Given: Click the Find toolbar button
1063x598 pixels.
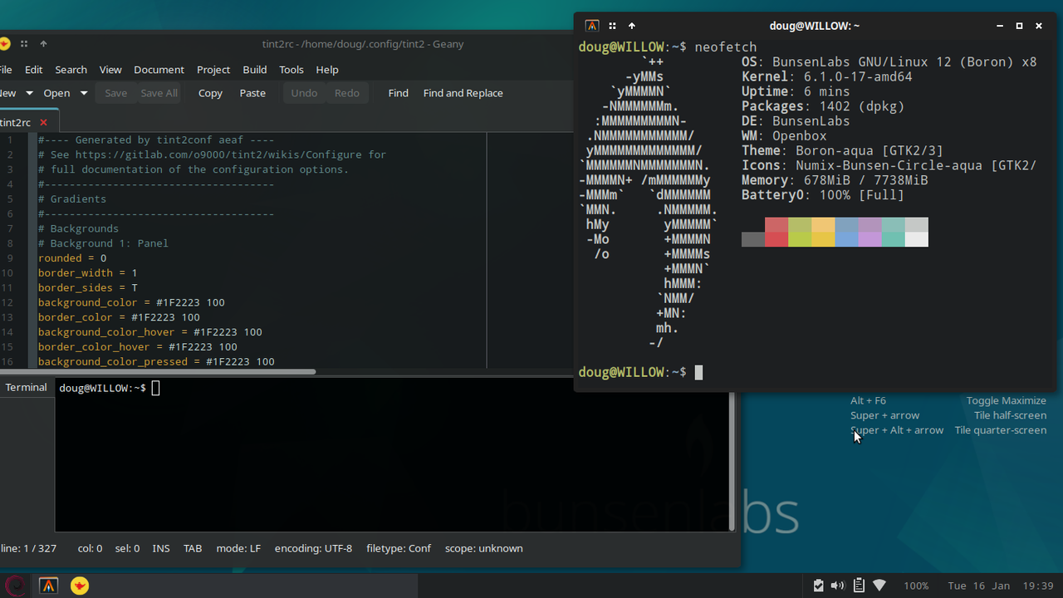Looking at the screenshot, I should click(398, 92).
